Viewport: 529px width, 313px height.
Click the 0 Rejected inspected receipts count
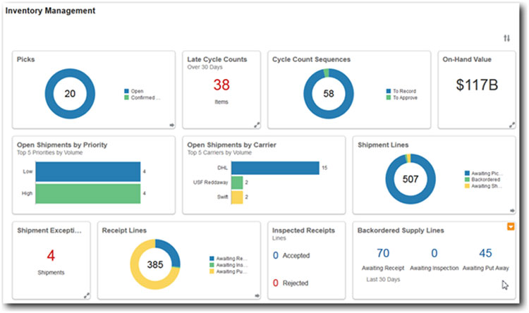[275, 283]
